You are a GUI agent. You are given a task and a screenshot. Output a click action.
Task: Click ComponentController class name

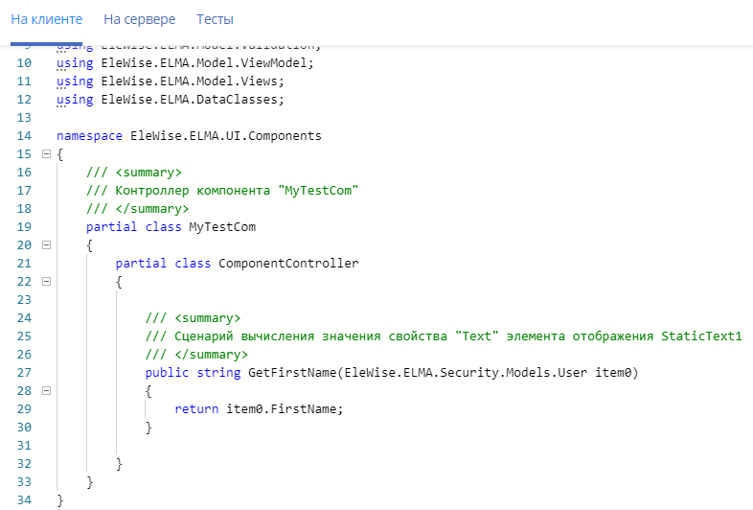288,264
